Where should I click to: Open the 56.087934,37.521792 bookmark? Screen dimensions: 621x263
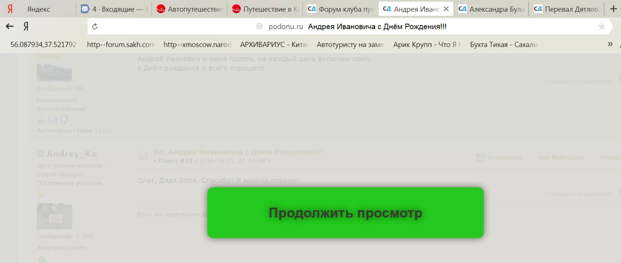tap(43, 44)
